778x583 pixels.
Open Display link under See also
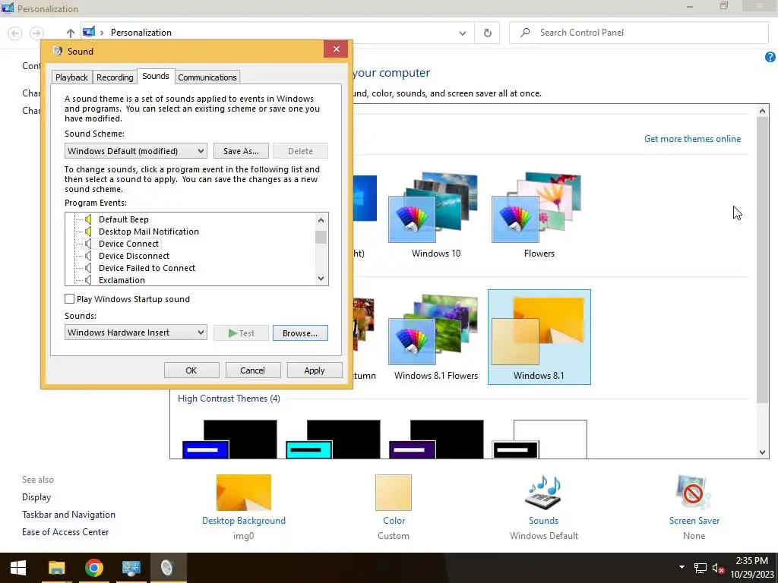[36, 497]
